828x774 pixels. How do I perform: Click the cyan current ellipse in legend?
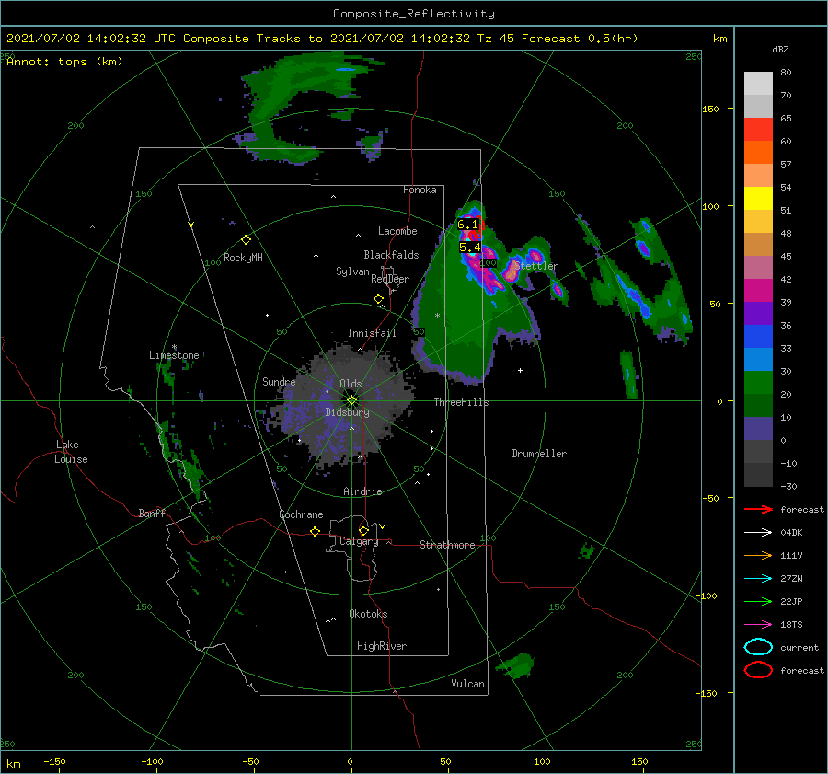click(x=758, y=647)
